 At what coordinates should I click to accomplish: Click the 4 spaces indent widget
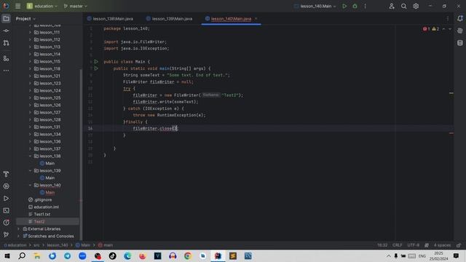tap(442, 245)
